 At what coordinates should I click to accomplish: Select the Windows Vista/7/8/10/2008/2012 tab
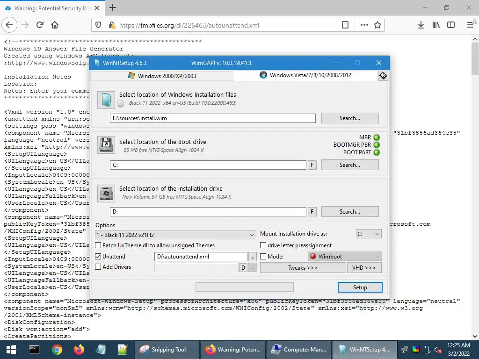click(x=305, y=75)
